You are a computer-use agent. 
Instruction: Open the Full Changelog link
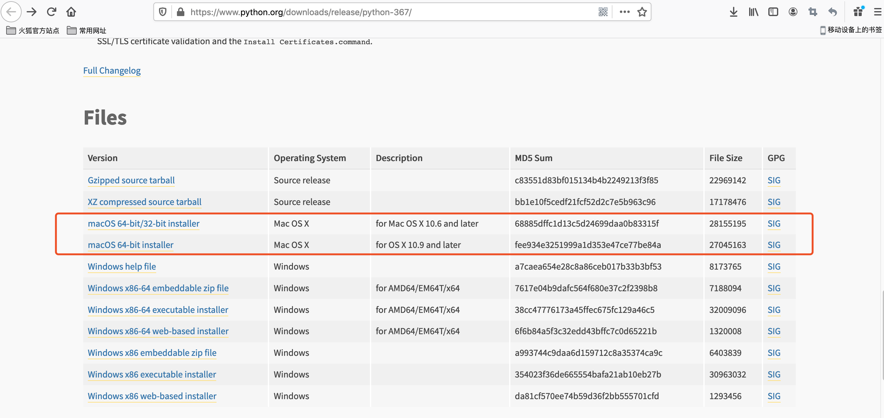point(112,70)
